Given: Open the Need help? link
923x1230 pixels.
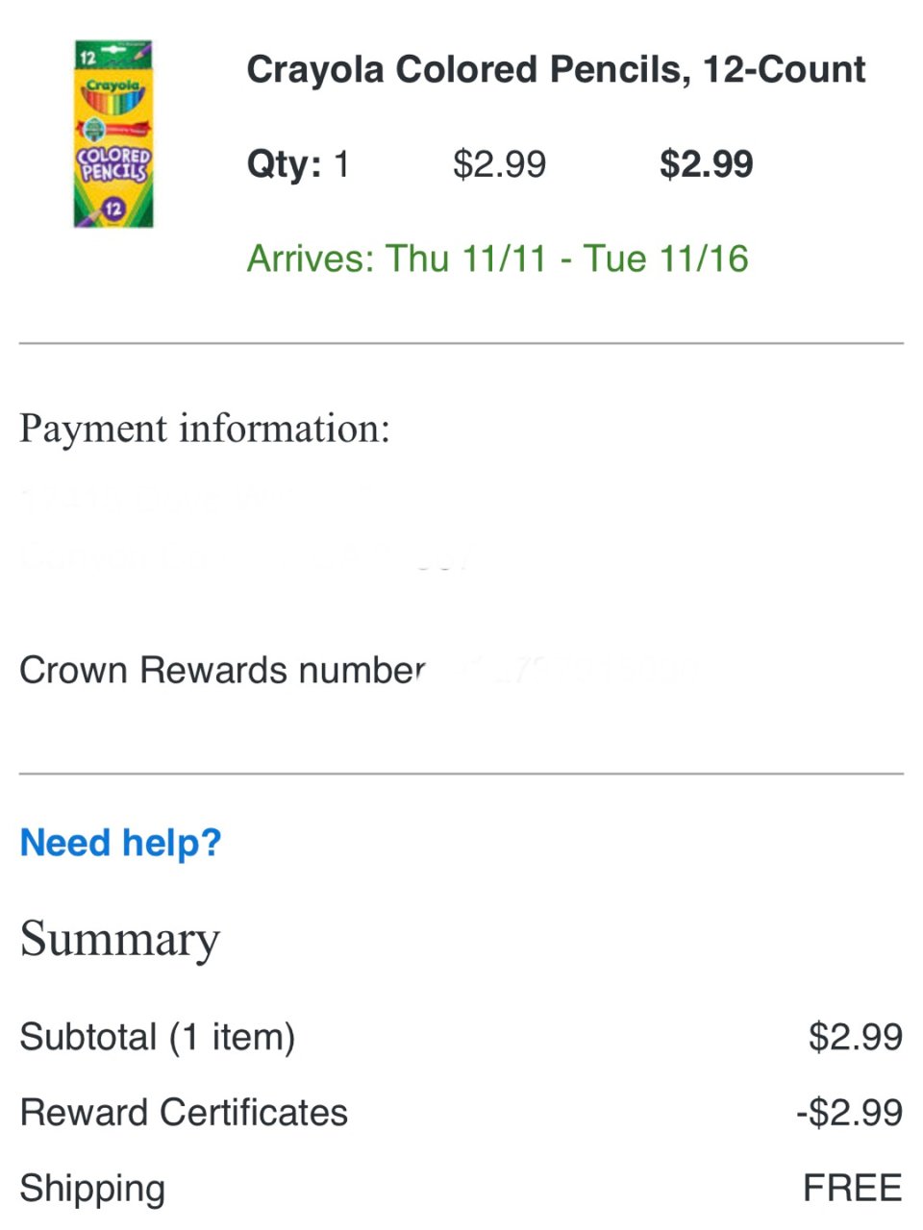Looking at the screenshot, I should point(120,843).
